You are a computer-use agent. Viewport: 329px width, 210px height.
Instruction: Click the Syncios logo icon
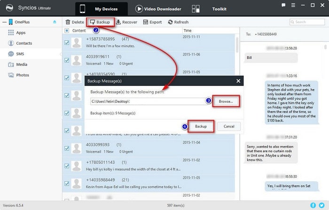pyautogui.click(x=9, y=8)
